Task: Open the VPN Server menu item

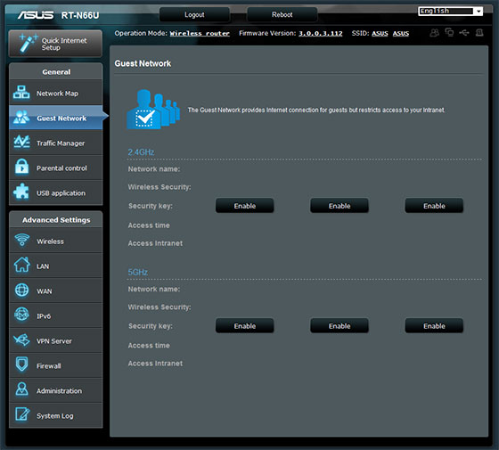Action: [x=56, y=340]
